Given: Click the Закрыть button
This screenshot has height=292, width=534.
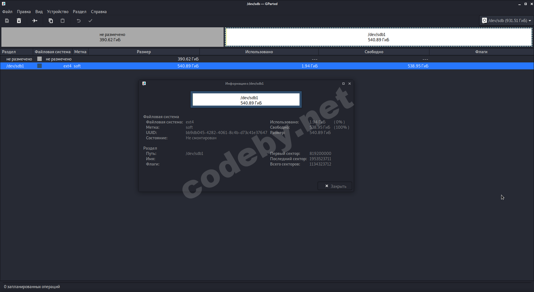Looking at the screenshot, I should click(x=335, y=186).
